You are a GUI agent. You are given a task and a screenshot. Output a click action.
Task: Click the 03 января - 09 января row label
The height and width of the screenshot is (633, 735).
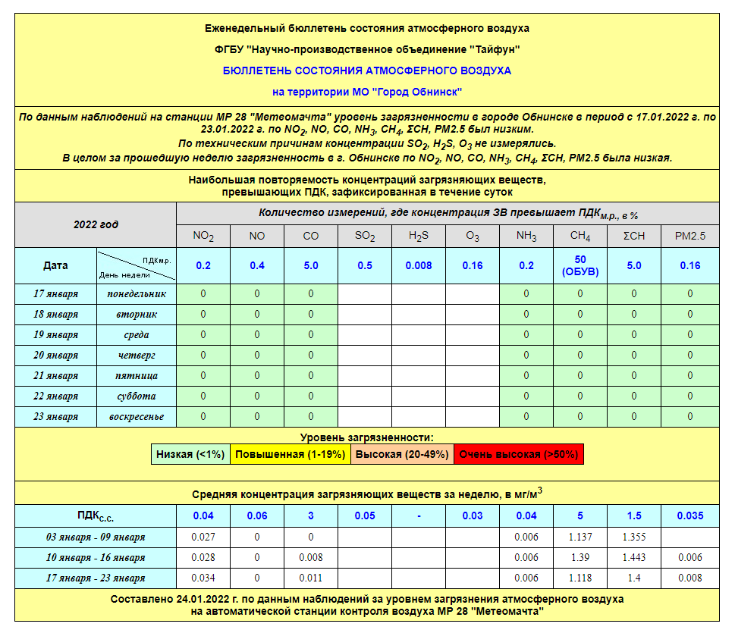(96, 537)
